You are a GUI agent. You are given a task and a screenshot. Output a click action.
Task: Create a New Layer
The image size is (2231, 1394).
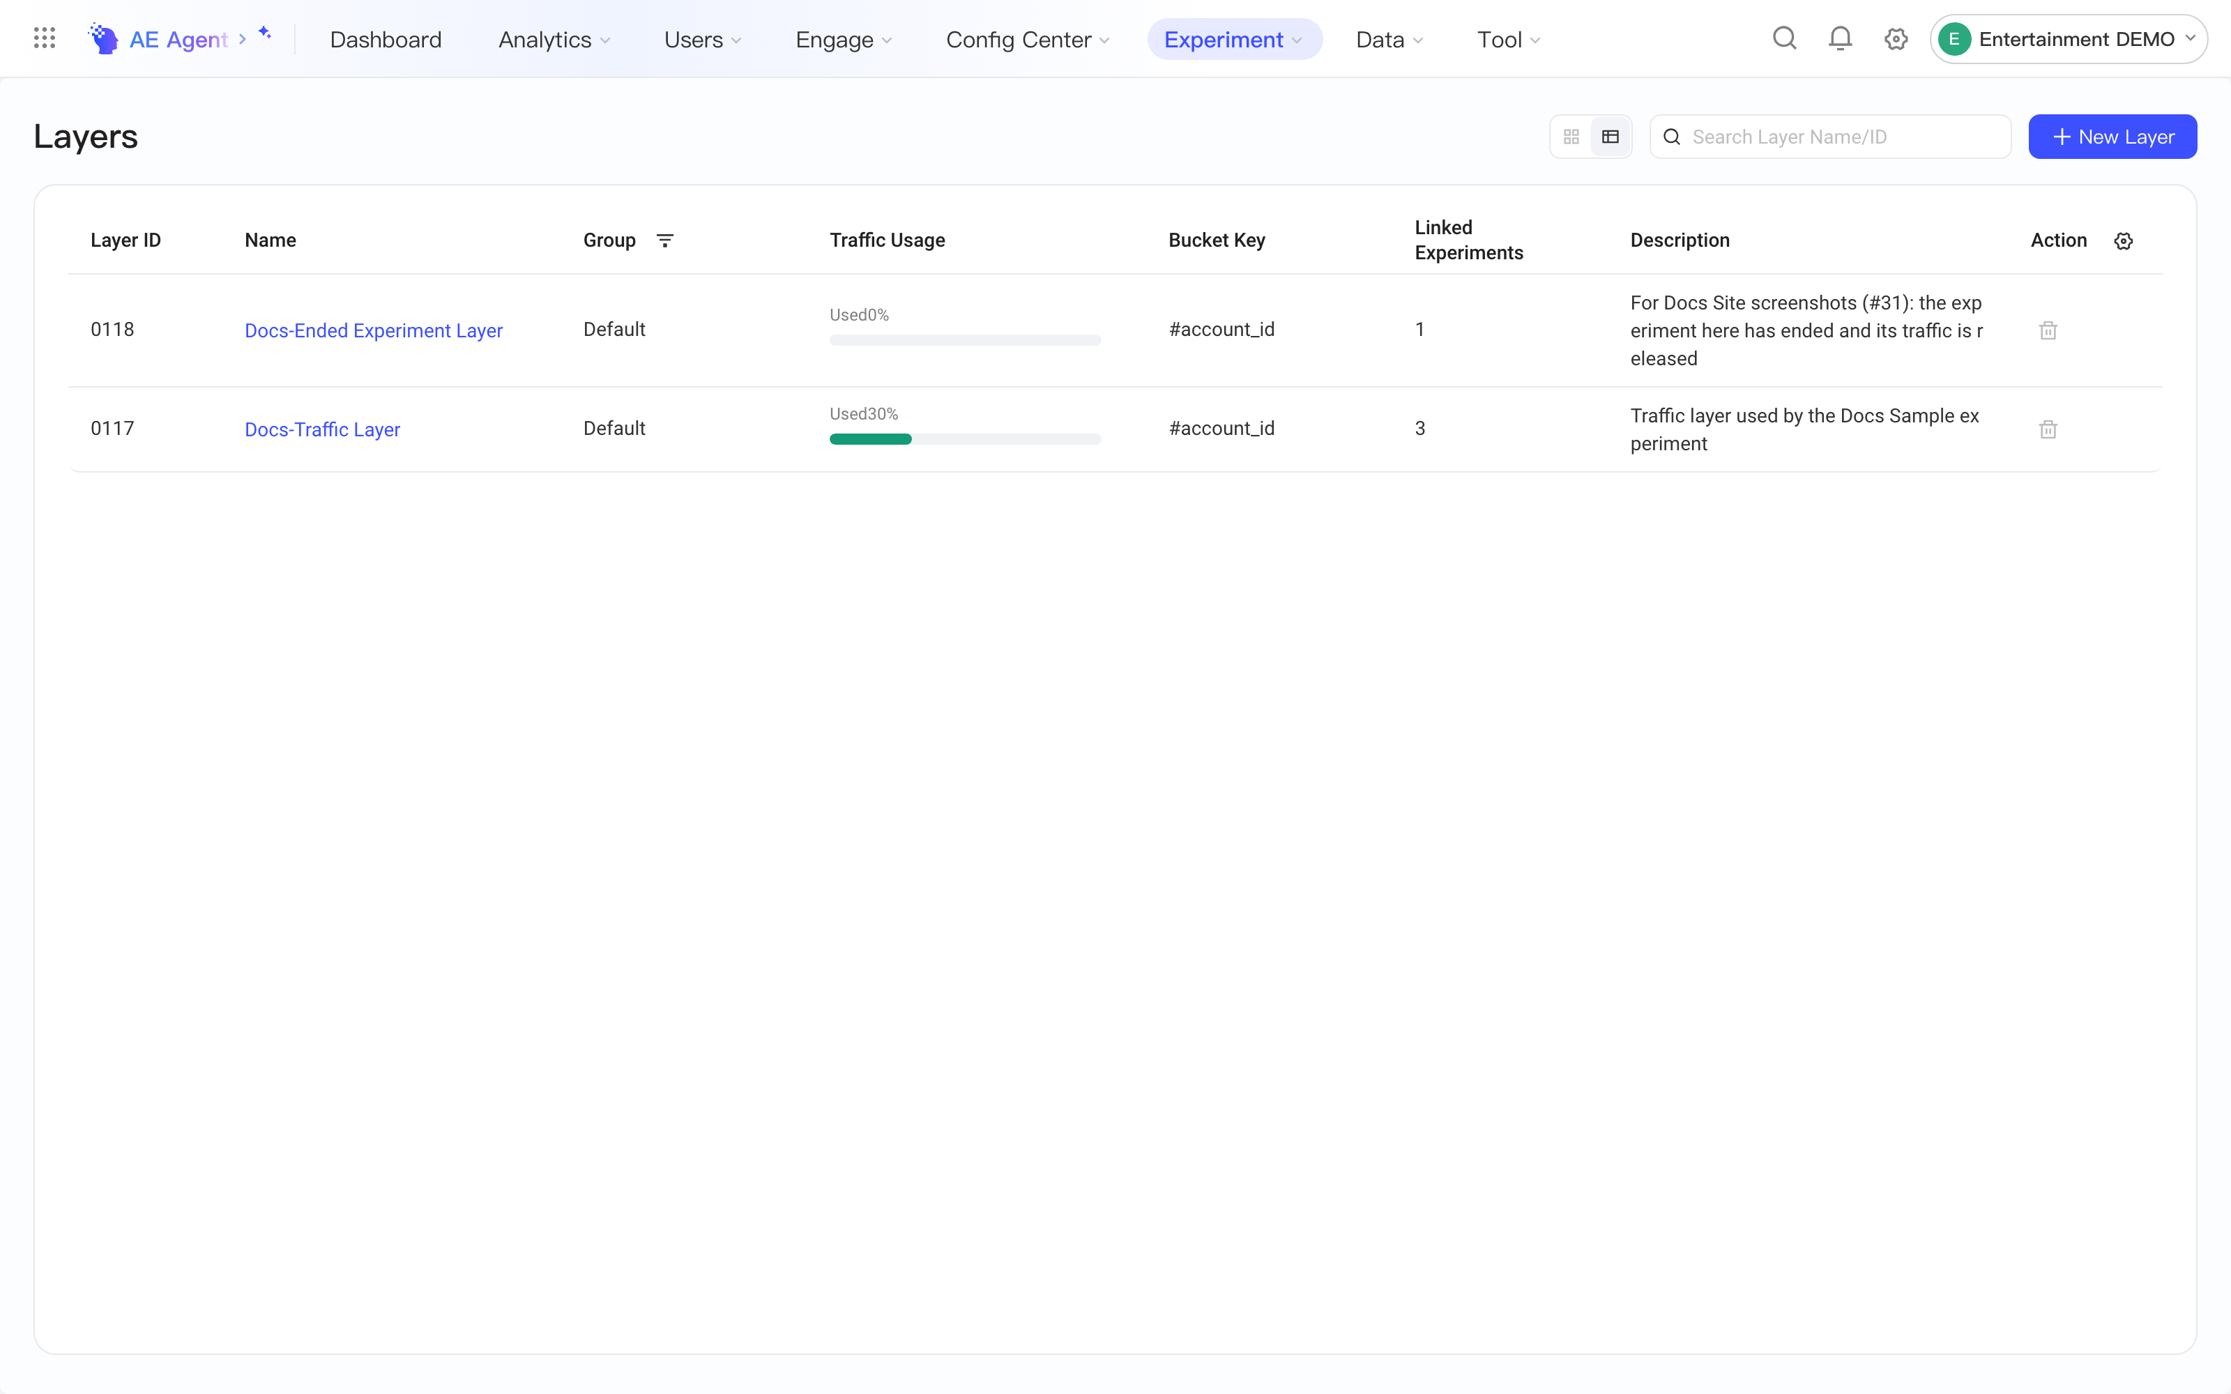[2112, 137]
